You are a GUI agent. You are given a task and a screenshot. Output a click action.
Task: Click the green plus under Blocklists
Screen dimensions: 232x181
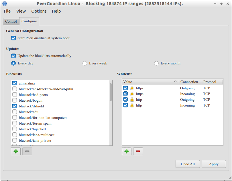coord(16,151)
